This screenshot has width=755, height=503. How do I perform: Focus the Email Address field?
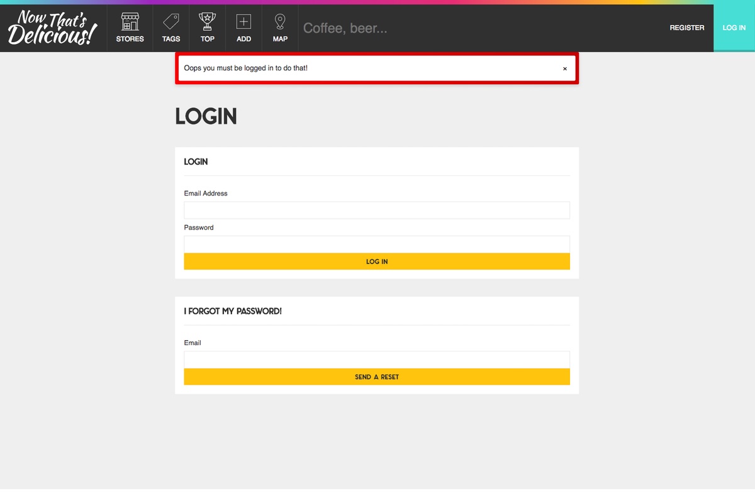pyautogui.click(x=376, y=210)
